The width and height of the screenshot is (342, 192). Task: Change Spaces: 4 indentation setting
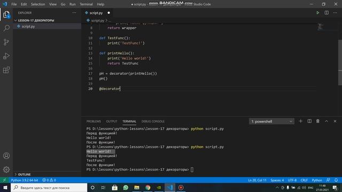[277, 180]
